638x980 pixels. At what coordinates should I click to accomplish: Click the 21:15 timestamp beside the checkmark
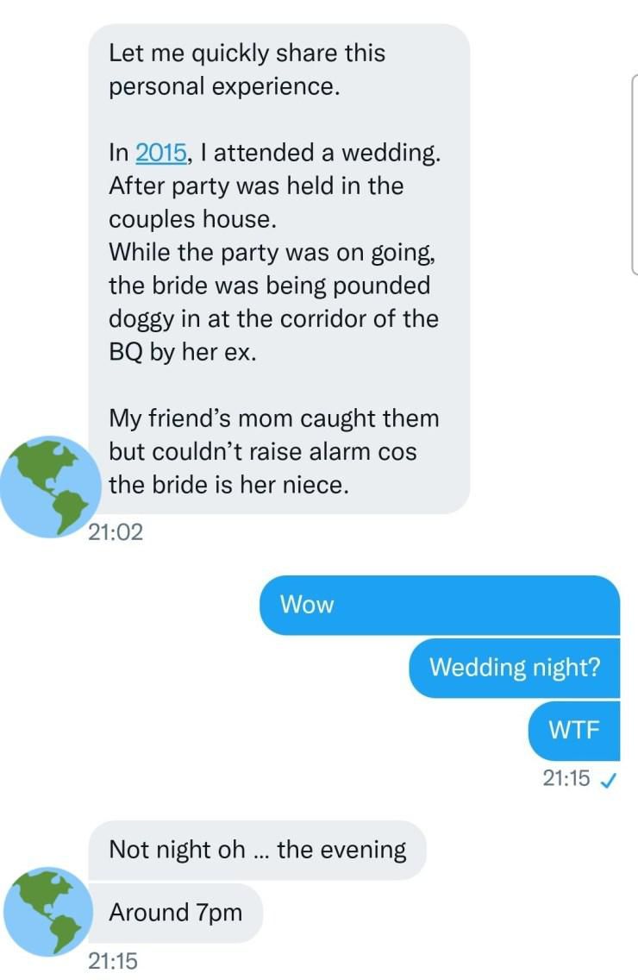point(566,778)
